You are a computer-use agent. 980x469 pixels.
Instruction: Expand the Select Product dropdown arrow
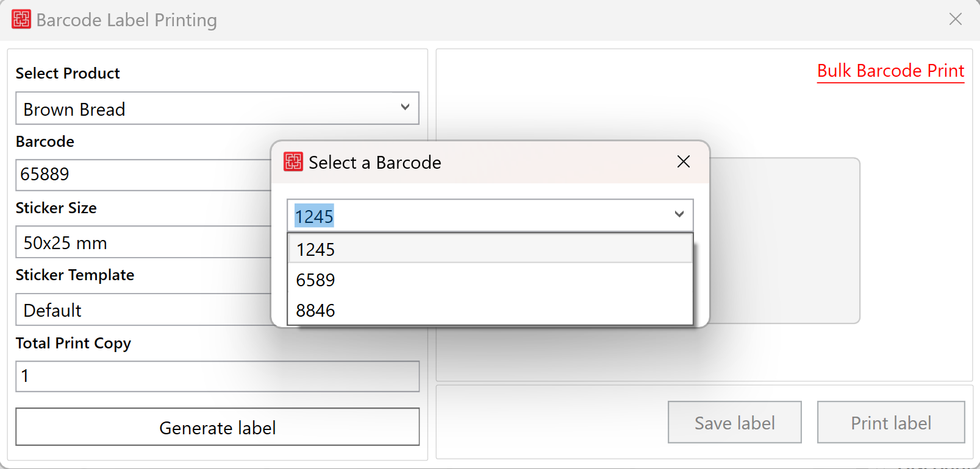(x=405, y=107)
